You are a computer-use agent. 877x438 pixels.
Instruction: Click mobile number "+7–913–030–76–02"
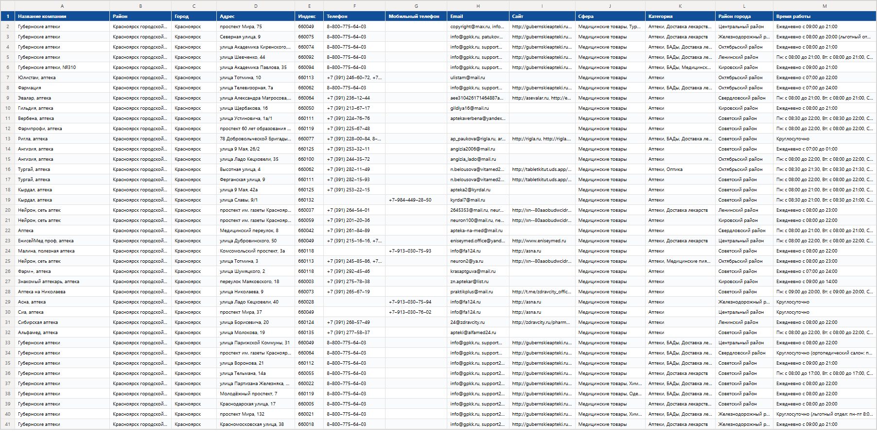tap(416, 312)
